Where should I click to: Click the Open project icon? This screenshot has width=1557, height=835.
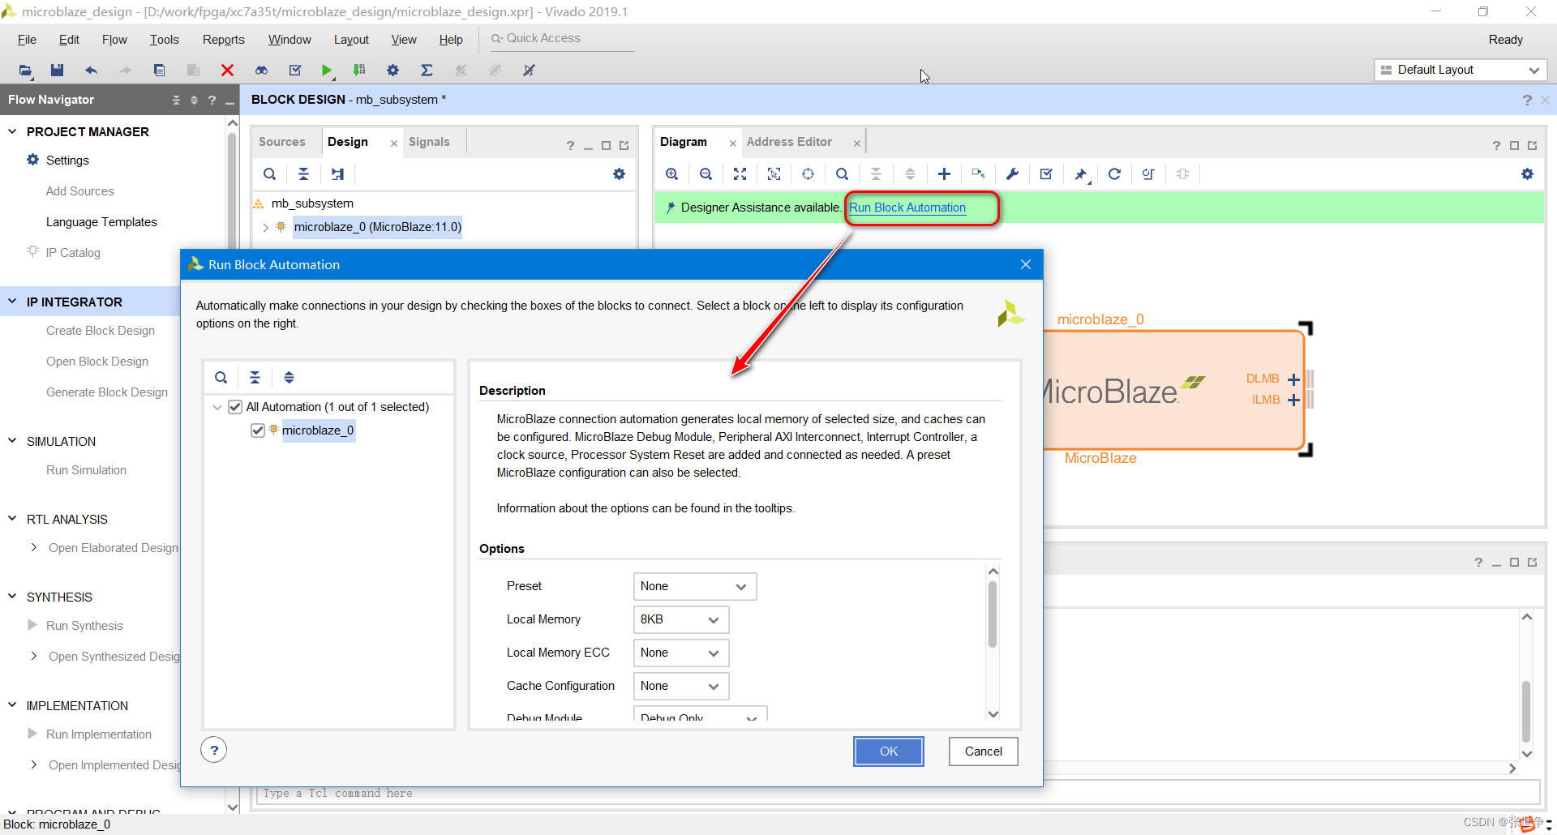[26, 71]
